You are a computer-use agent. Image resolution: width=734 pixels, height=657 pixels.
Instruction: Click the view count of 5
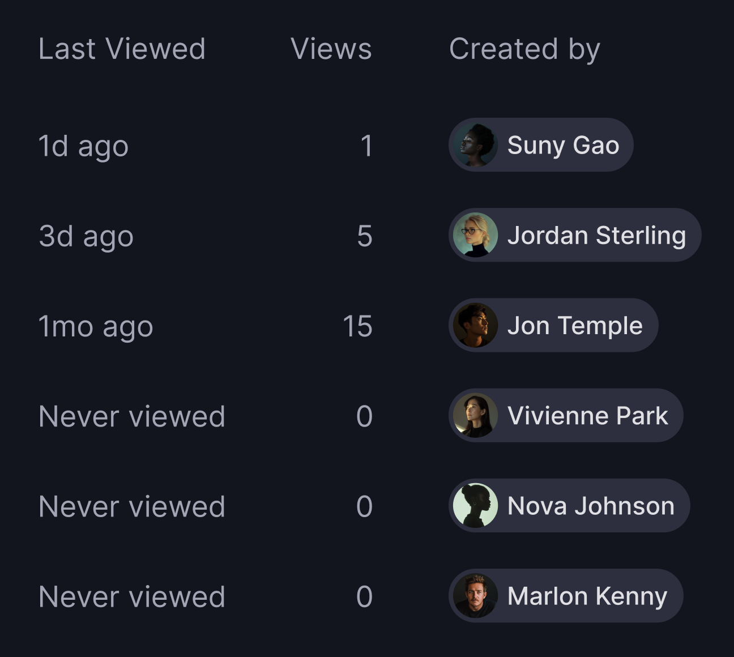pyautogui.click(x=365, y=236)
